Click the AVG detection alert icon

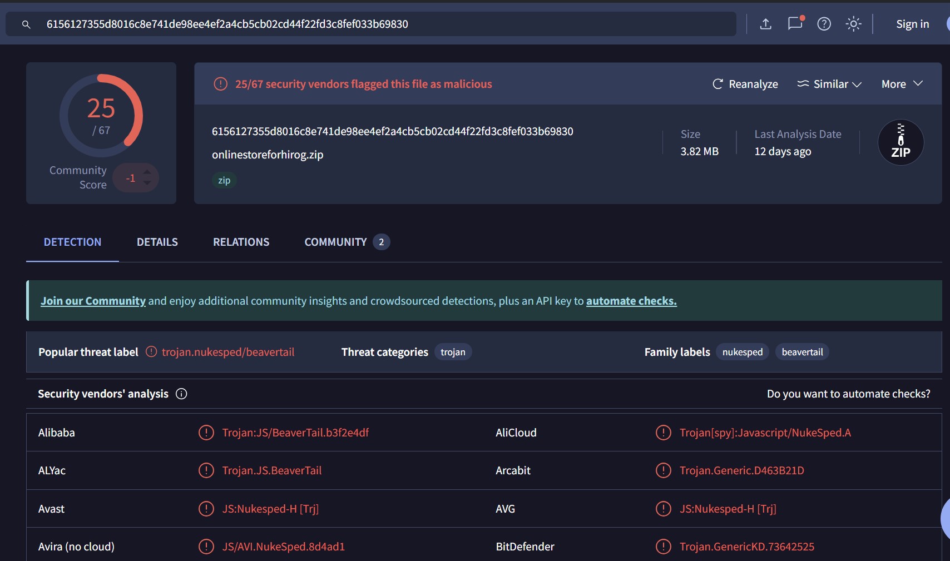tap(664, 509)
